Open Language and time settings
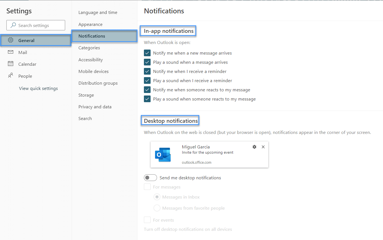 98,12
